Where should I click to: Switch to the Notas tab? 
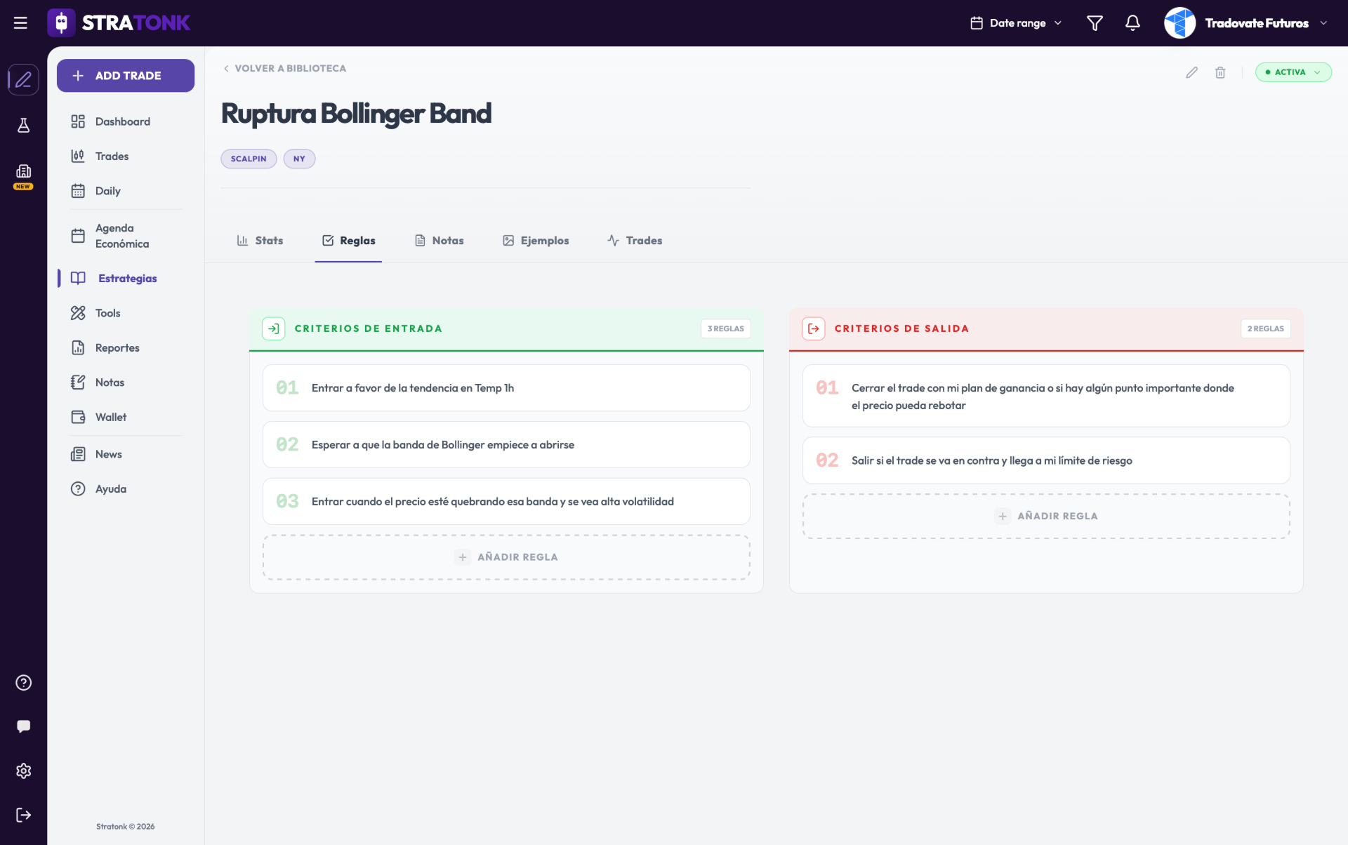[439, 241]
